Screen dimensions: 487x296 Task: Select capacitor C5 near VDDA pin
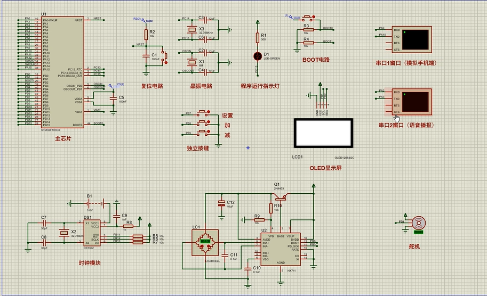coord(113,98)
